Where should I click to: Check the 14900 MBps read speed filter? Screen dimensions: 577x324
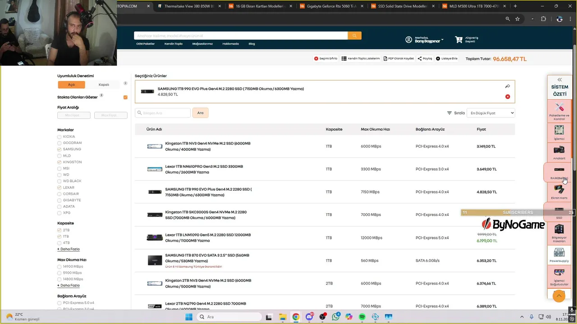coord(60,266)
